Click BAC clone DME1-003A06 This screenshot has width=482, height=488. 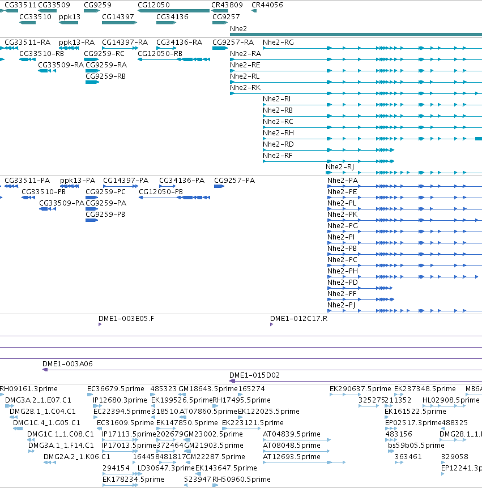[67, 364]
